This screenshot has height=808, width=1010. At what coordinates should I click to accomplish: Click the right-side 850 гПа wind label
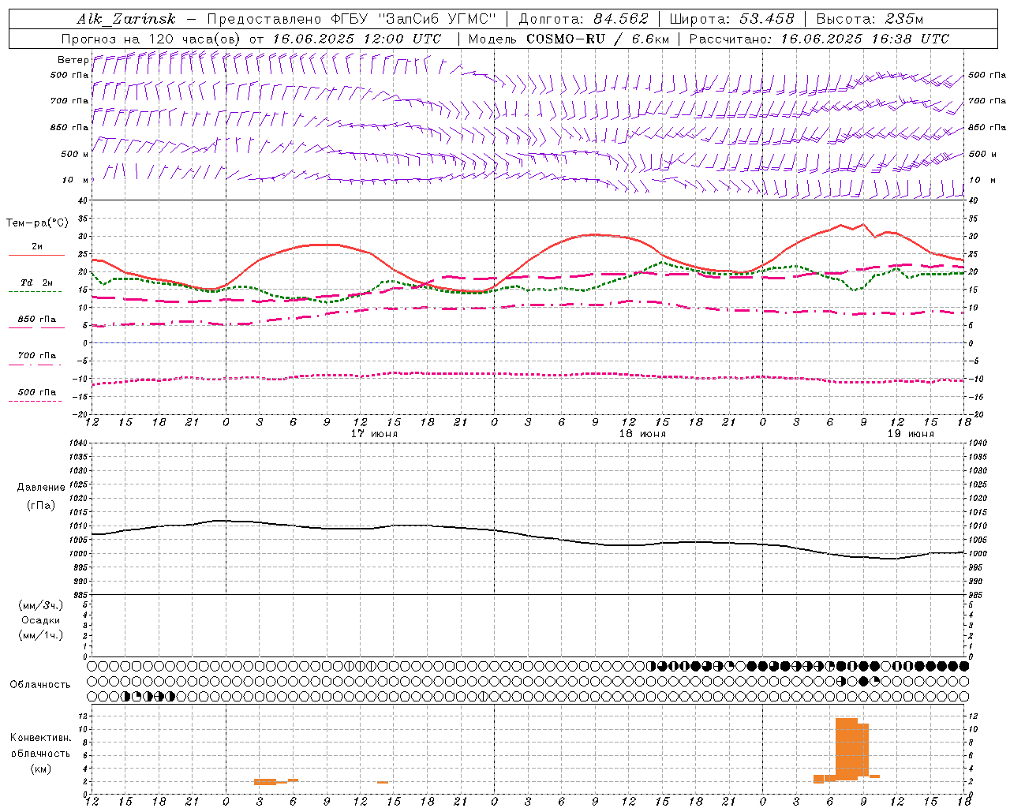[987, 127]
